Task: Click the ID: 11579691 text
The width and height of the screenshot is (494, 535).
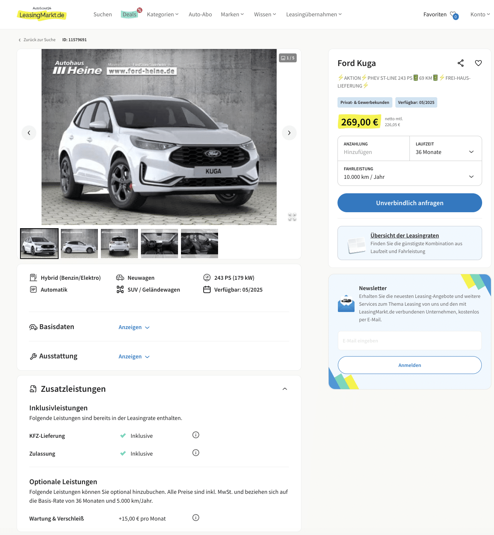Action: point(75,40)
